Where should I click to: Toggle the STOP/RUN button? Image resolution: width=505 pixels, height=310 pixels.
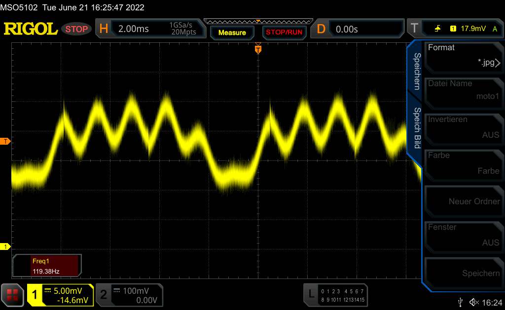[284, 32]
